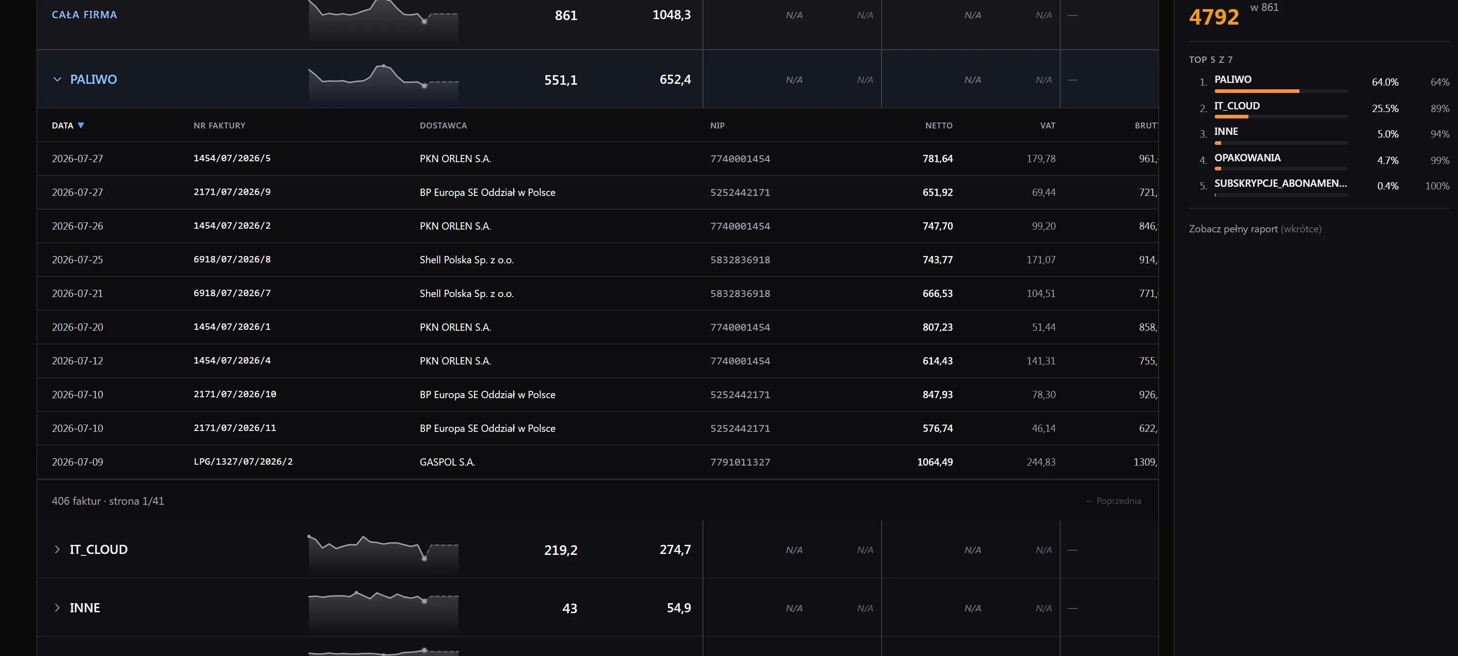Open invoice 1454/07/2026/2
This screenshot has height=656, width=1458.
coord(232,226)
